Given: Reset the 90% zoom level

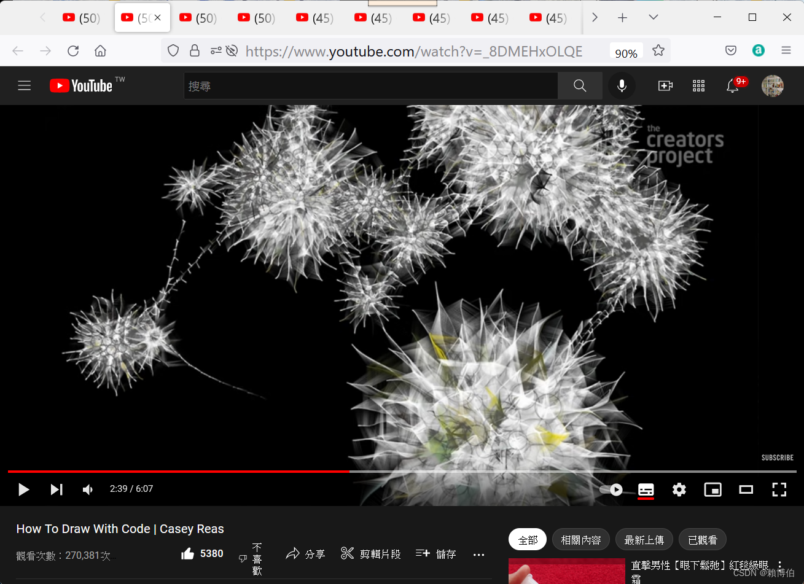Looking at the screenshot, I should tap(626, 53).
